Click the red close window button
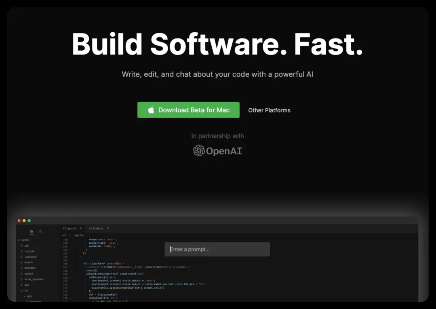The image size is (436, 309). tap(19, 221)
